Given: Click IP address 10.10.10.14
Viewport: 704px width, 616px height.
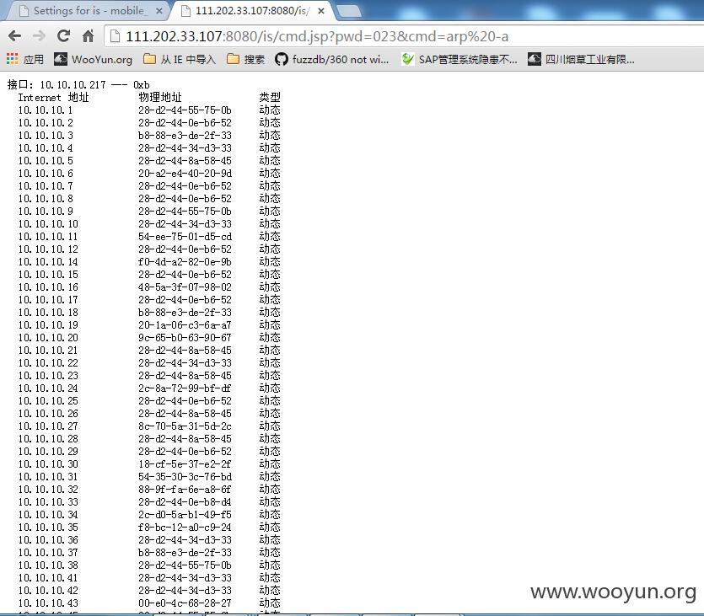Looking at the screenshot, I should 48,262.
